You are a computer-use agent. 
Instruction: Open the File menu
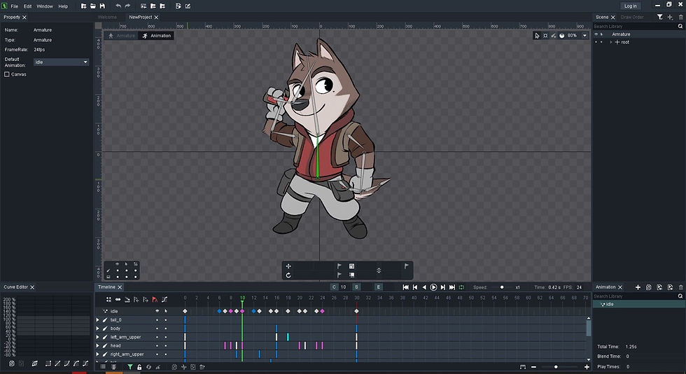[15, 6]
